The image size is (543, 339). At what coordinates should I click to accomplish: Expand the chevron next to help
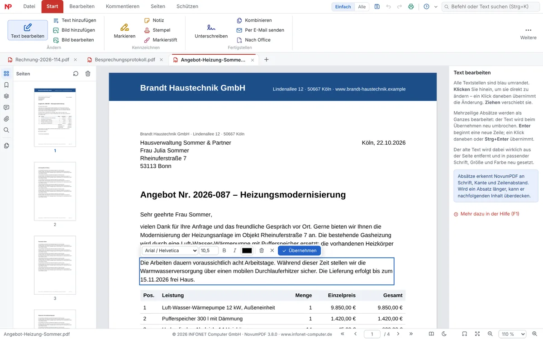tap(436, 7)
